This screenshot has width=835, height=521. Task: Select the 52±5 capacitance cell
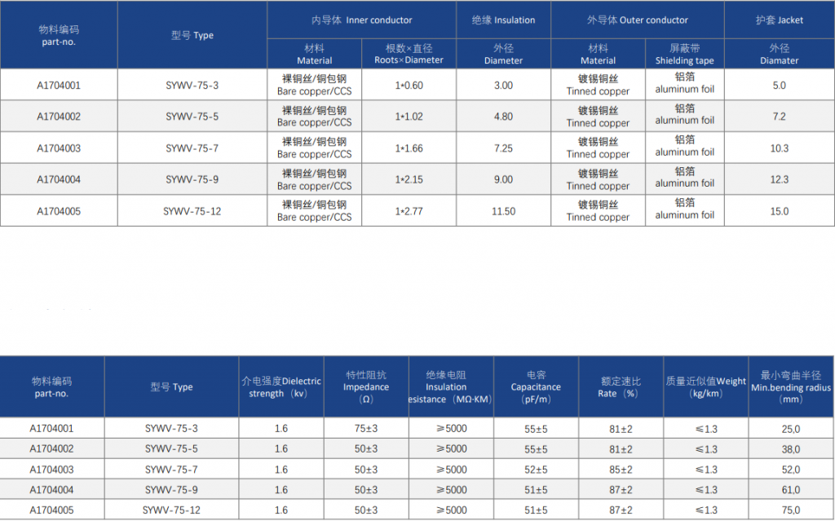click(536, 470)
